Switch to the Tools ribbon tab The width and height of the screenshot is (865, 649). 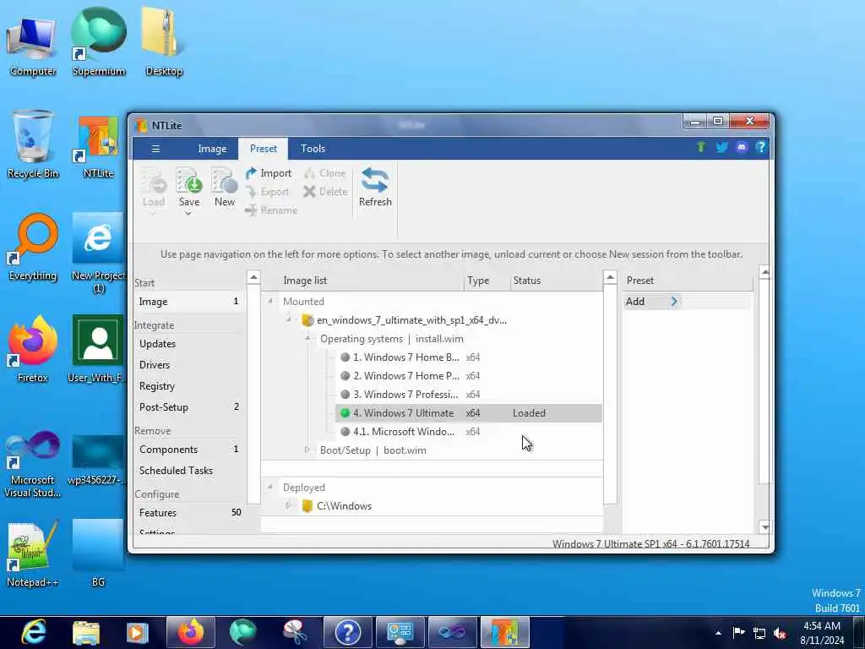(313, 149)
